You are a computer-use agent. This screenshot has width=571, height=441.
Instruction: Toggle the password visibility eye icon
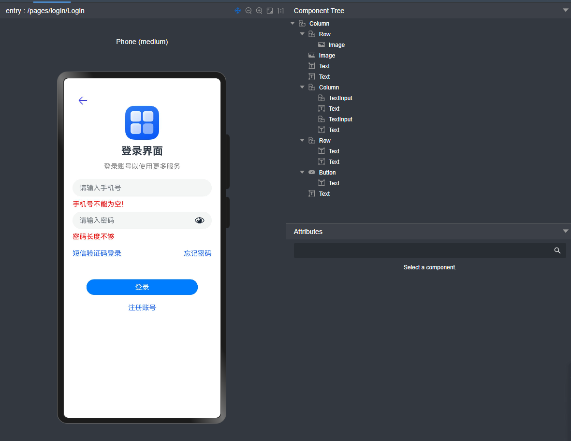199,220
